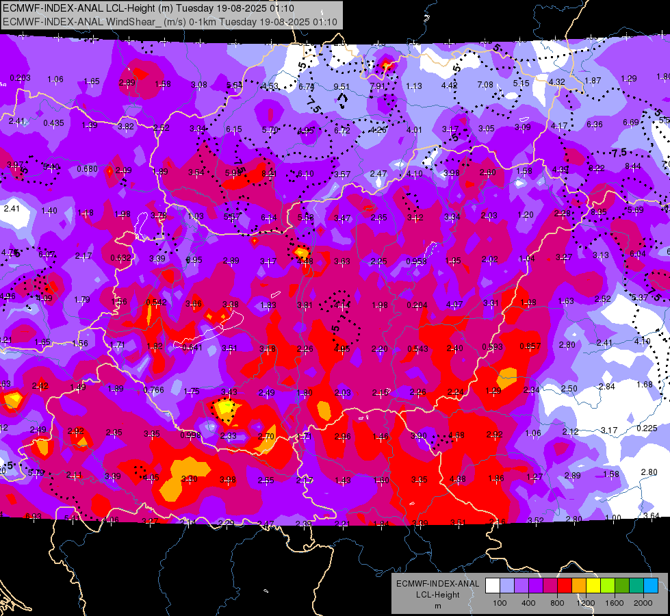Click the wind shear value 4.68
Screen dimensions: 670x616
click(456, 435)
